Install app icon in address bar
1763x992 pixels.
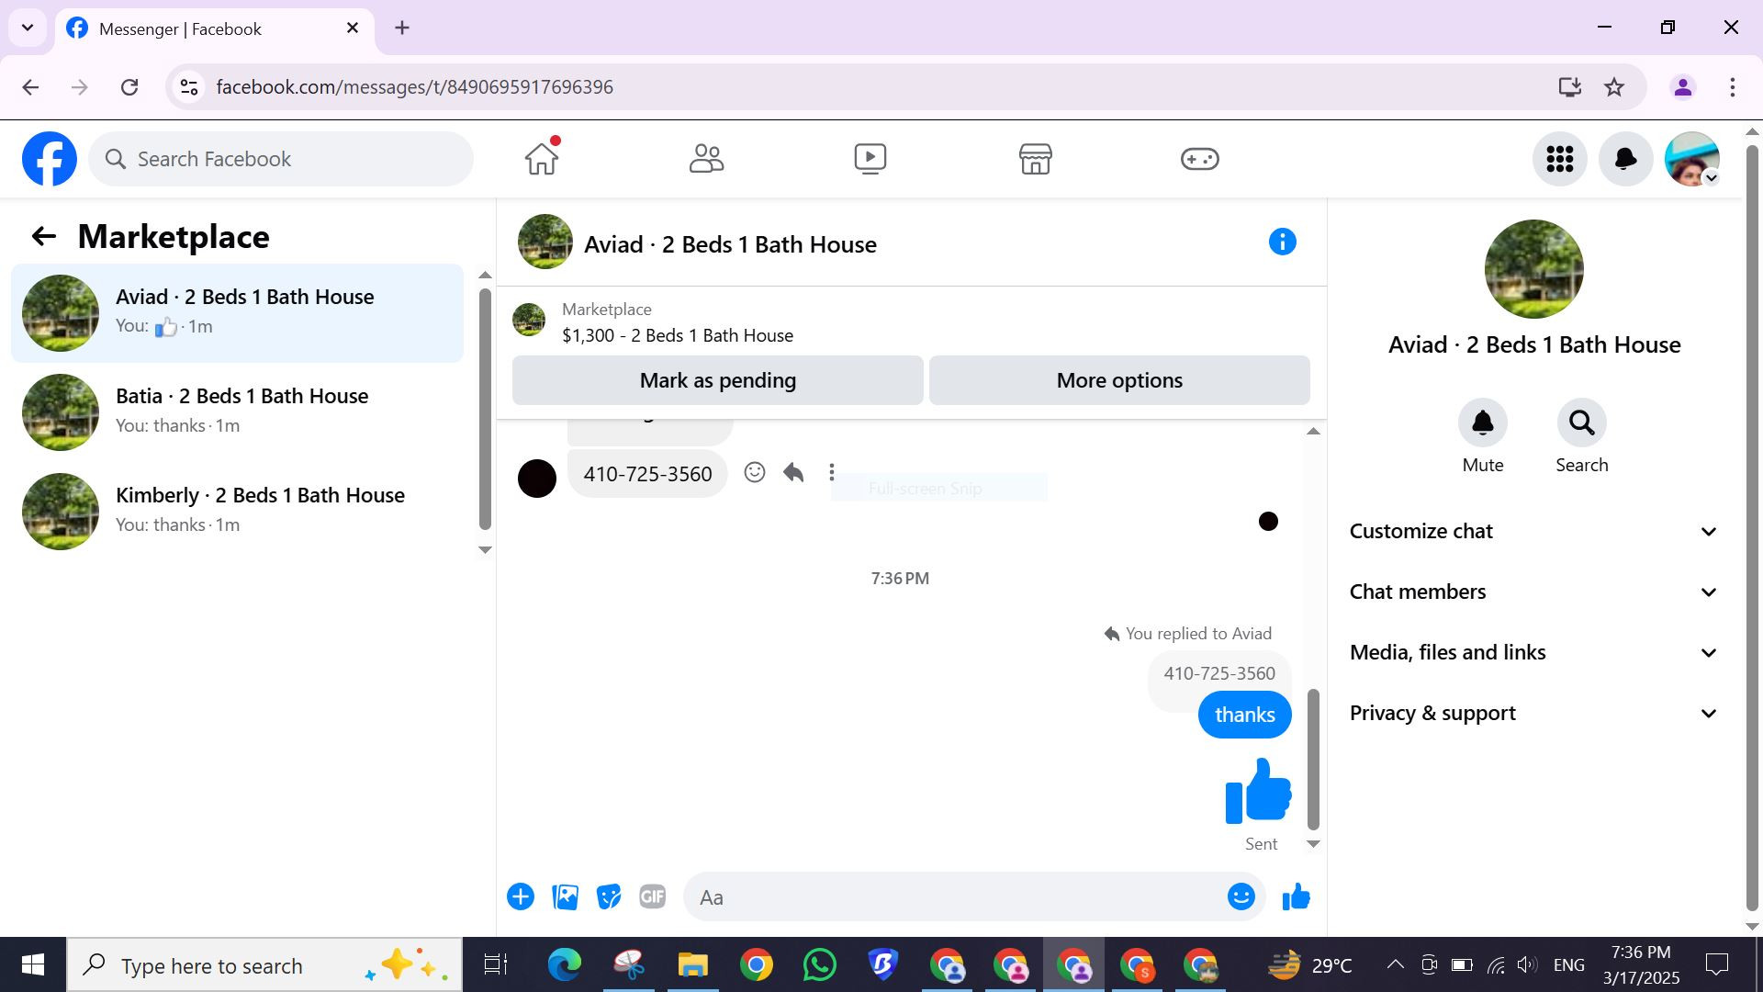point(1569,87)
